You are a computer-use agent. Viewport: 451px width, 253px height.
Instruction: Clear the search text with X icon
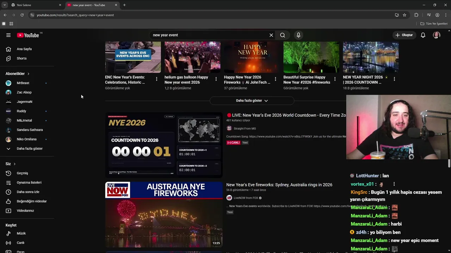[271, 35]
